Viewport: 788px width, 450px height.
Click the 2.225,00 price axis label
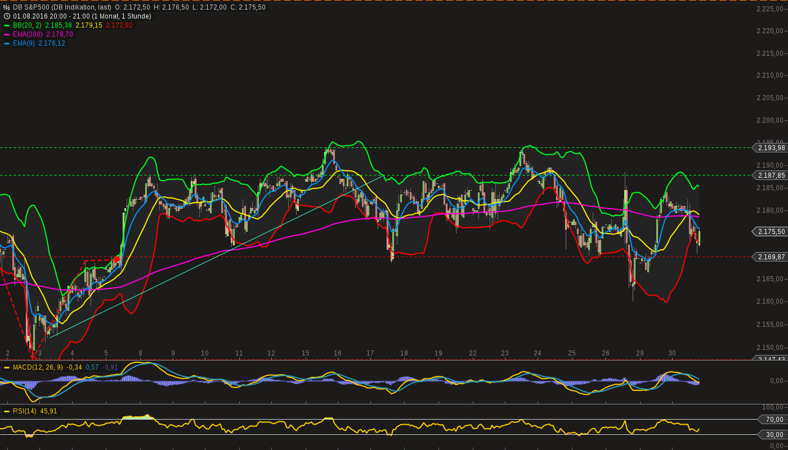(x=771, y=9)
